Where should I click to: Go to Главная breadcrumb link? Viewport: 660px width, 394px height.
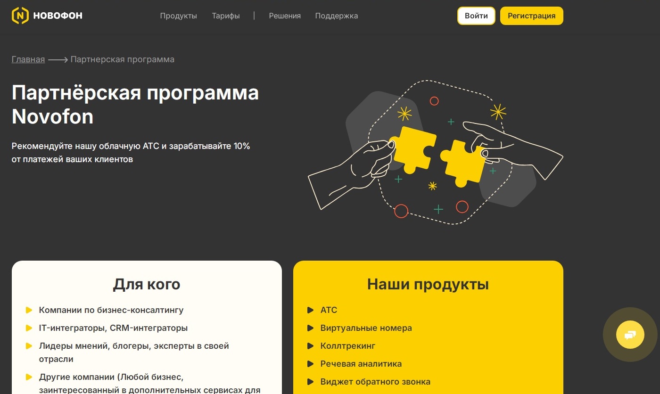point(28,59)
